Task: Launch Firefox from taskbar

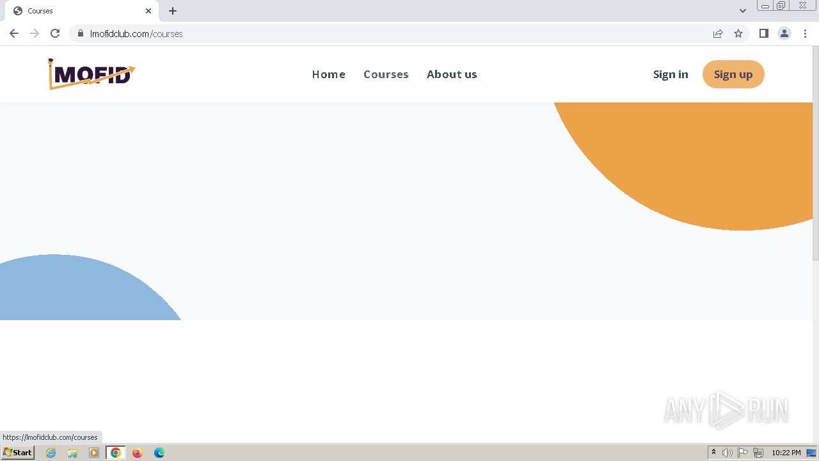Action: coord(137,453)
